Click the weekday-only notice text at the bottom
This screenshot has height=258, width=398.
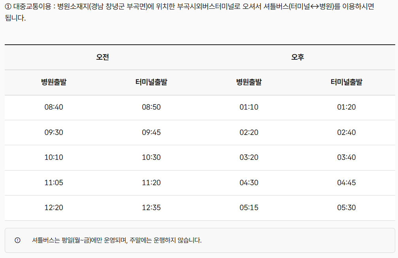(117, 241)
